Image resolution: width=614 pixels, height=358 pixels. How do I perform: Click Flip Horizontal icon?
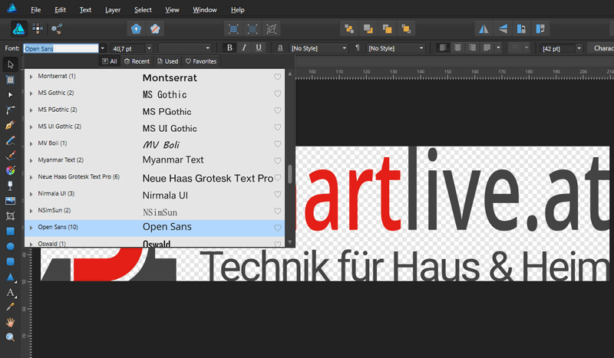click(x=484, y=28)
